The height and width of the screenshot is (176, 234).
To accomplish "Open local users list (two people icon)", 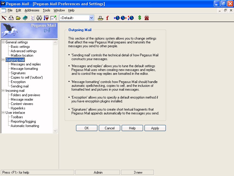I will click(39, 18).
